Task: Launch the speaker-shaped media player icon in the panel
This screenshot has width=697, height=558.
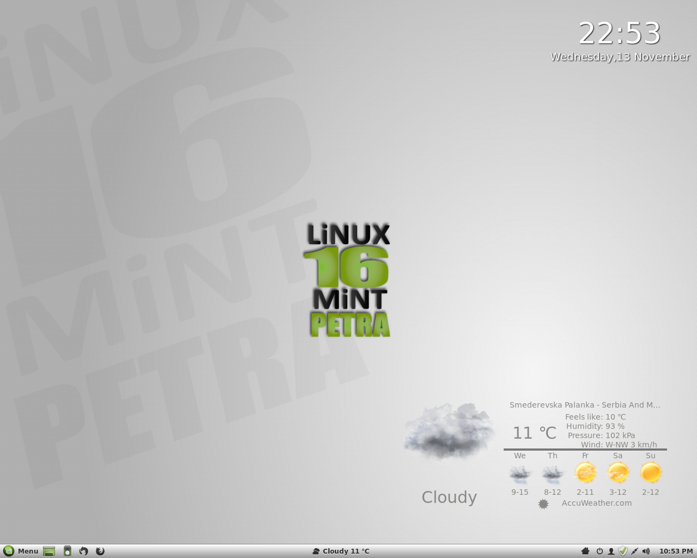Action: tap(68, 551)
